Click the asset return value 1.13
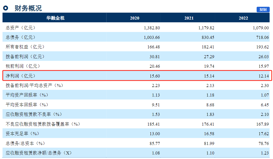Screen dimensions: 273x159 coord(156,95)
